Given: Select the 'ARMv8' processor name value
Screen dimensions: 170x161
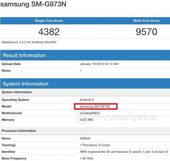Looking at the screenshot, I should [x=85, y=138].
